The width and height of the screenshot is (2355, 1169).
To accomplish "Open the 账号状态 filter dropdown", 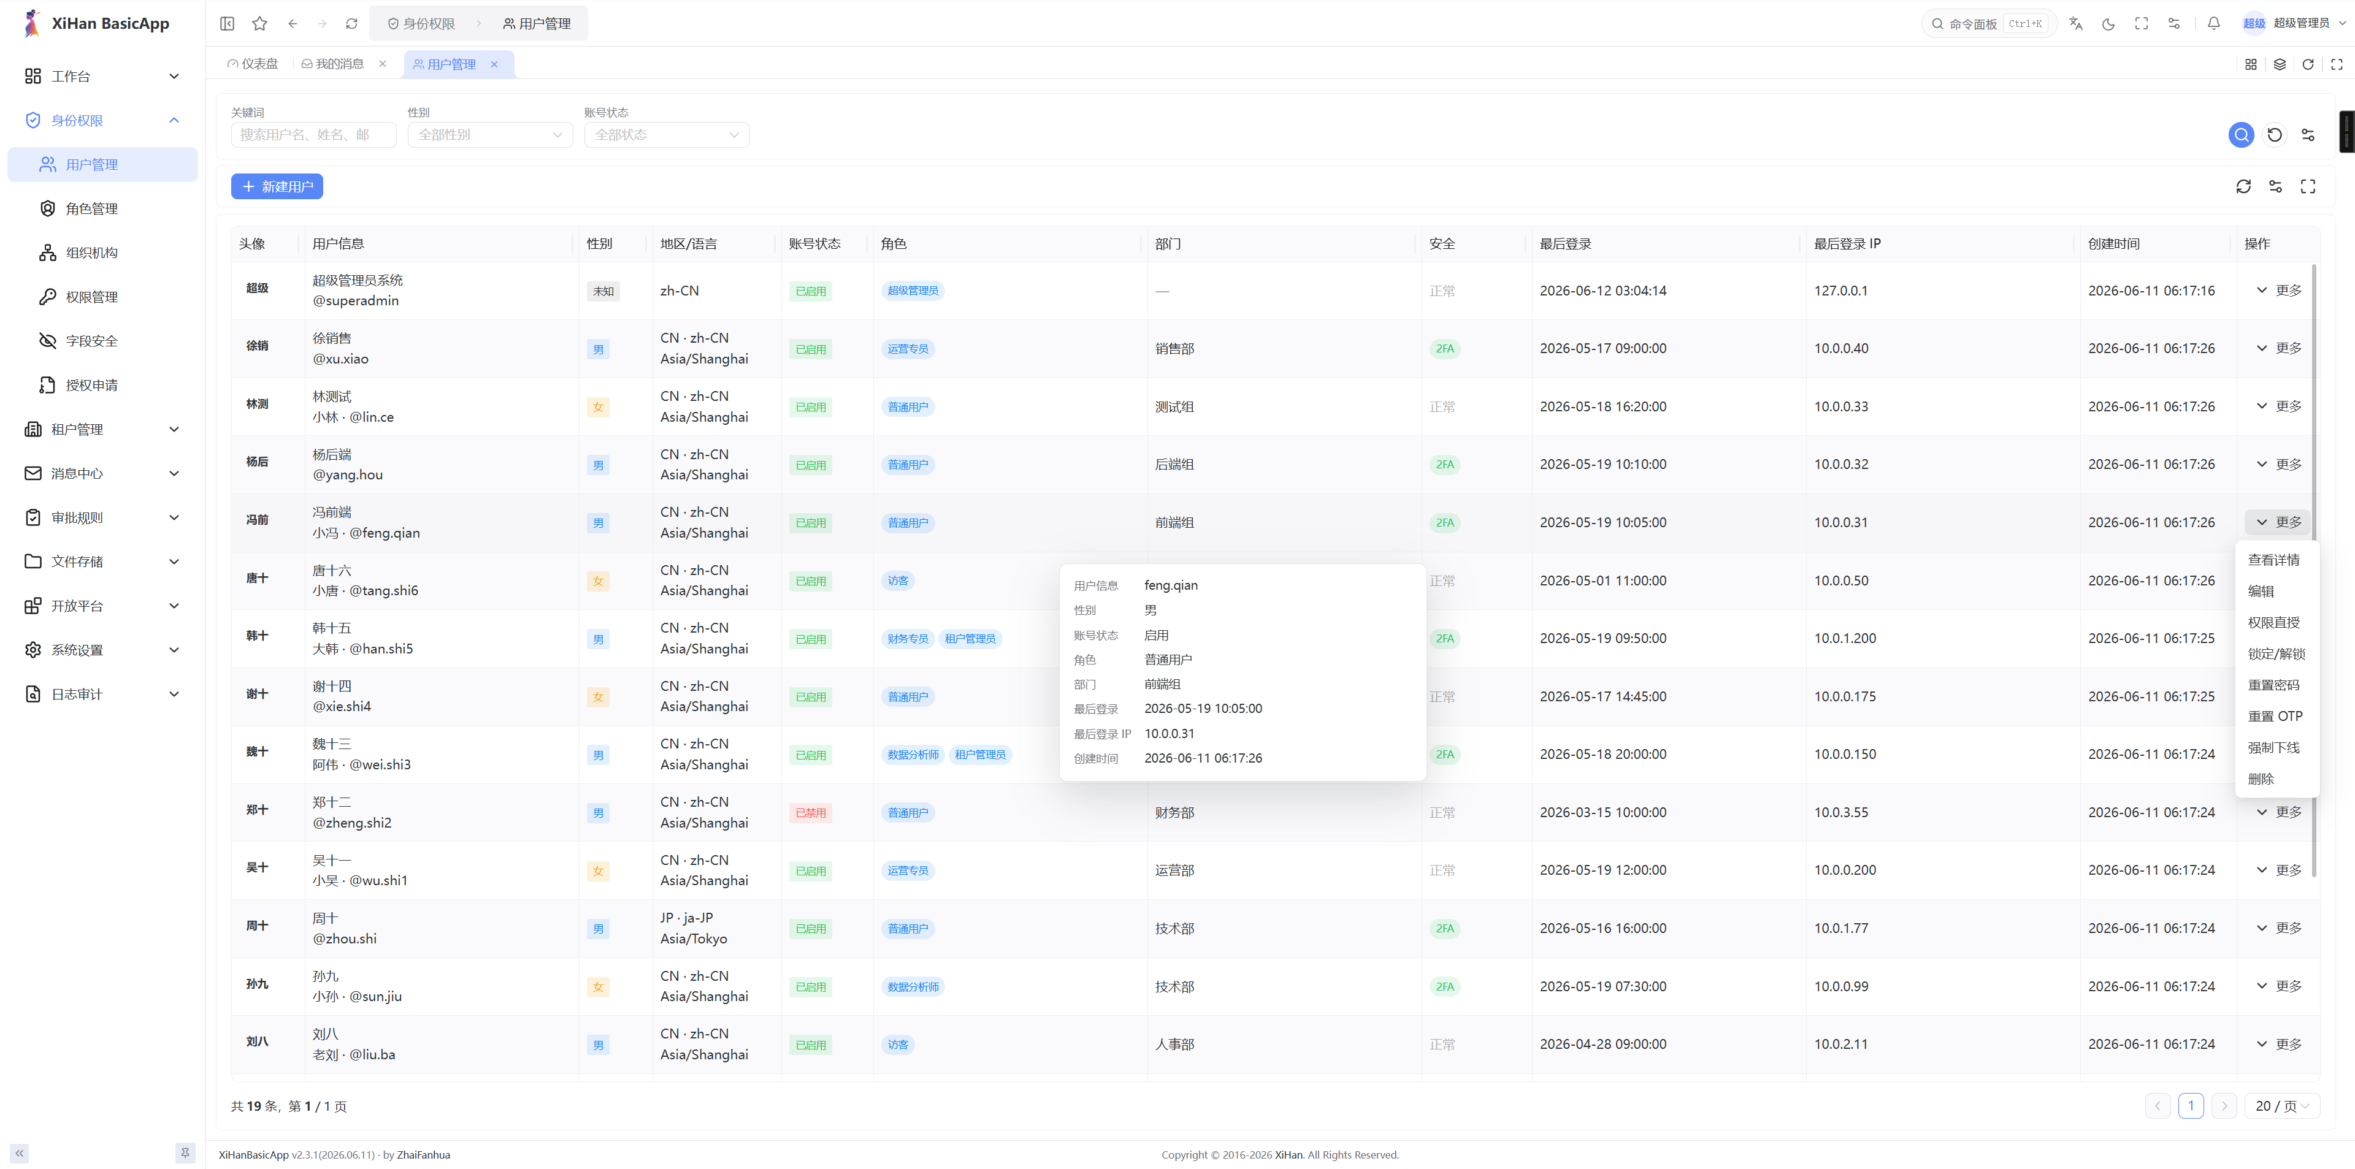I will coord(667,135).
